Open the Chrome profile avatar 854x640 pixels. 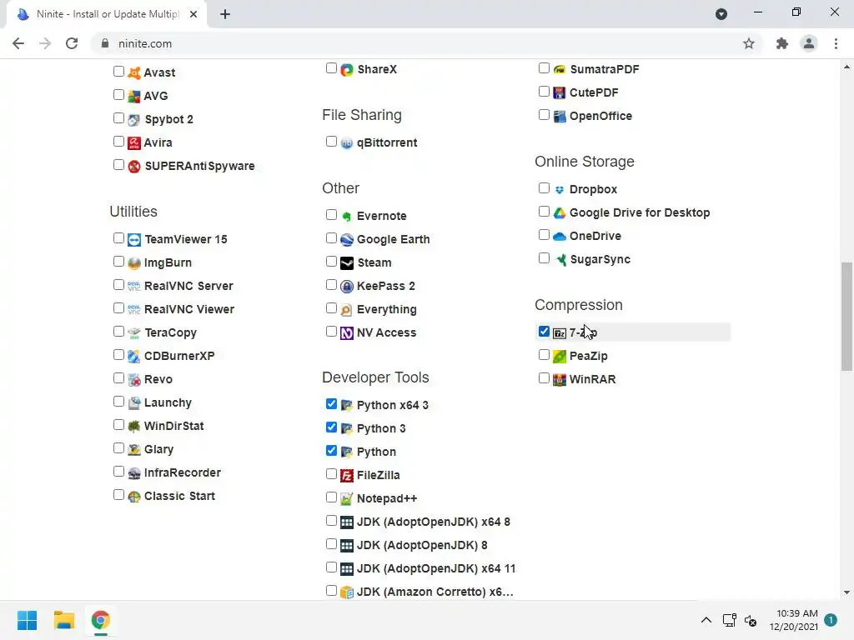tap(809, 43)
